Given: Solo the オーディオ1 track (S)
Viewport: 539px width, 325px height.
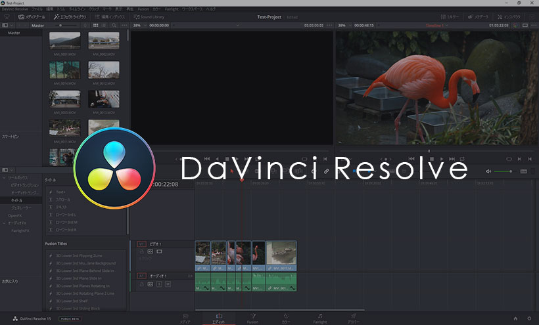Looking at the screenshot, I should coord(159,284).
